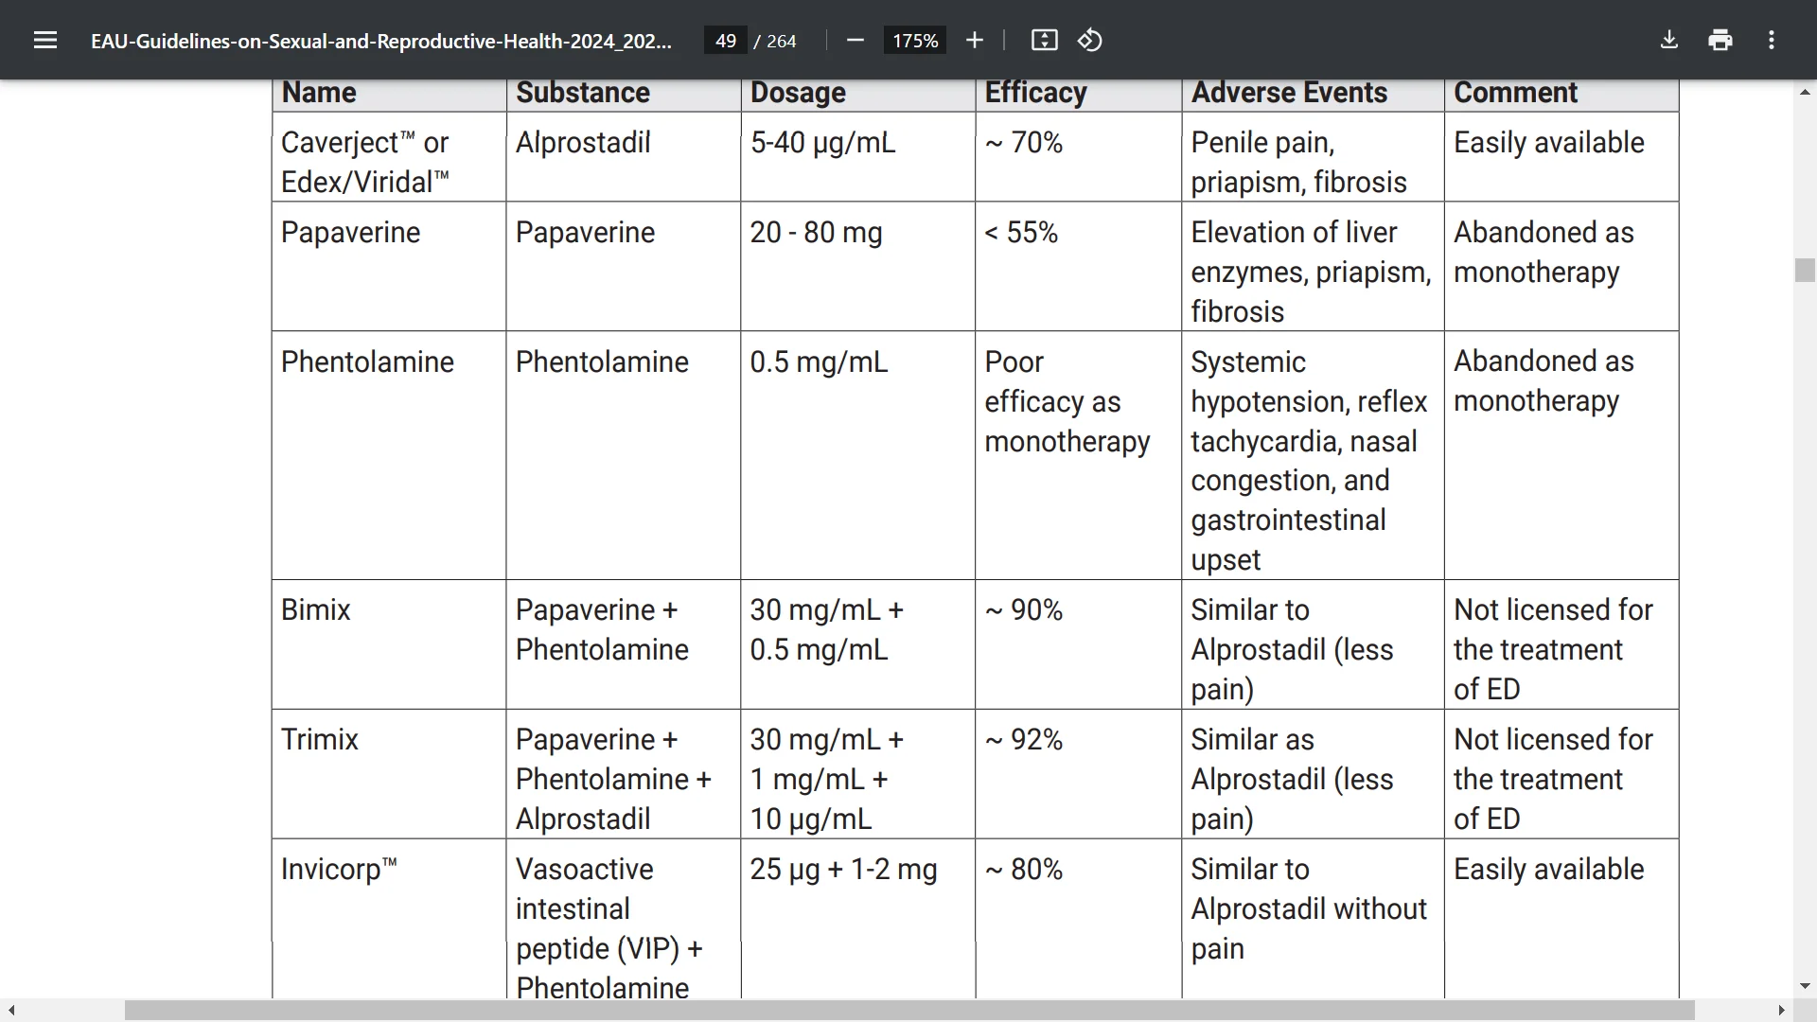Click the vertical scrollbar up arrow
1817x1022 pixels.
coord(1805,92)
